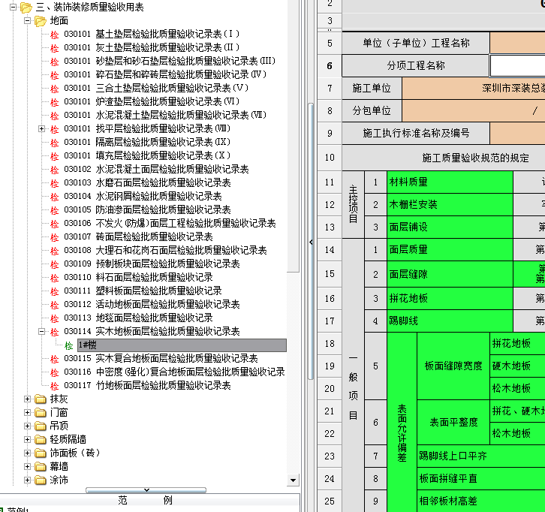Expand the 抹灰 folder node
This screenshot has height=512, width=545.
[28, 399]
